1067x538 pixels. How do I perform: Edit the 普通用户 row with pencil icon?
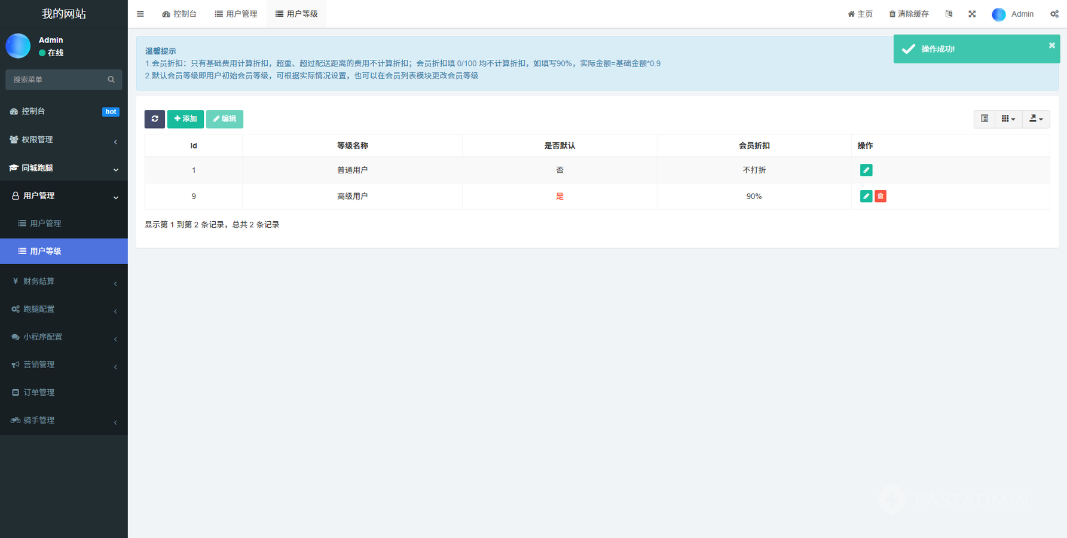866,170
